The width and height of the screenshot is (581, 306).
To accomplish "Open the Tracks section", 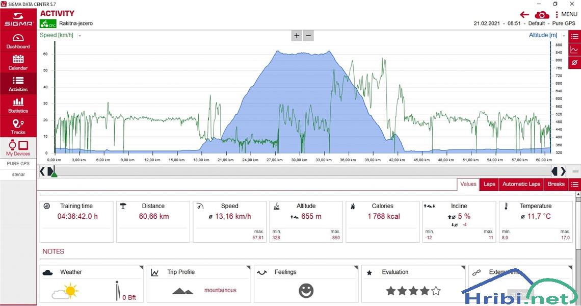I will coord(18,126).
